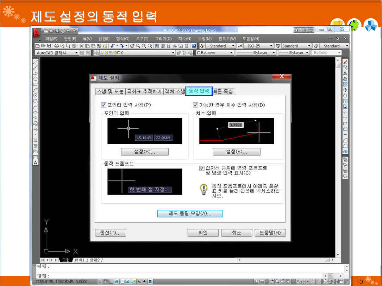Toggle 가능한 경우 치수 입력 사용(D) checkbox
Image resolution: width=382 pixels, height=286 pixels.
(x=196, y=105)
